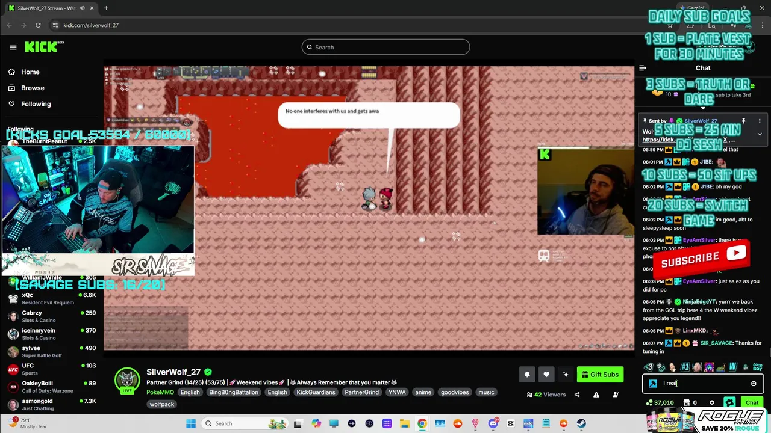Focus the Kick search field
Image resolution: width=771 pixels, height=433 pixels.
click(385, 47)
